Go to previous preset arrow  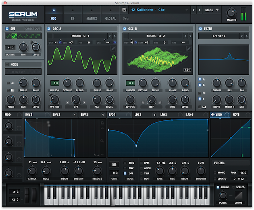[194, 10]
